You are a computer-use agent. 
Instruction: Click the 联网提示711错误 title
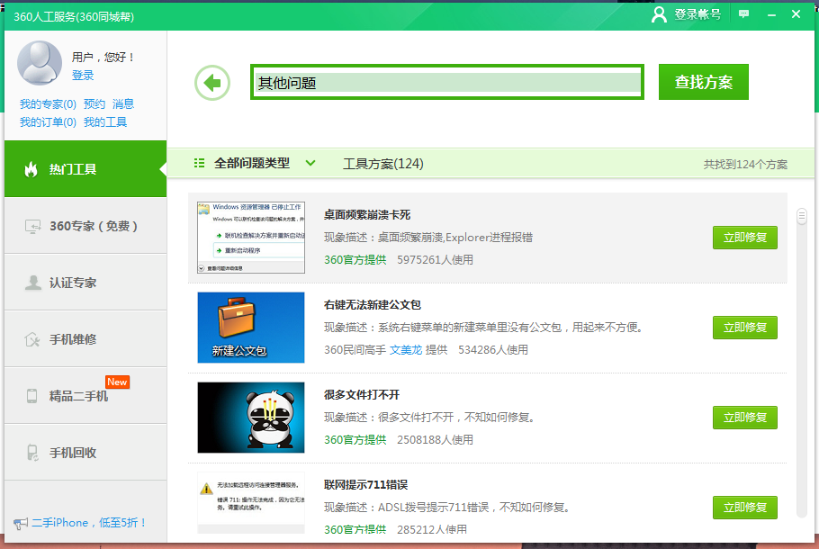click(x=365, y=484)
